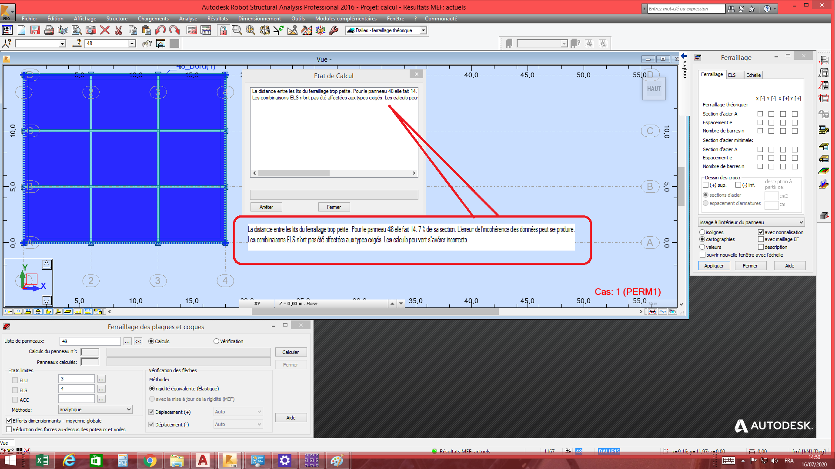Screen dimensions: 835x469
Task: Redo action with the right red arrow
Action: (174, 30)
